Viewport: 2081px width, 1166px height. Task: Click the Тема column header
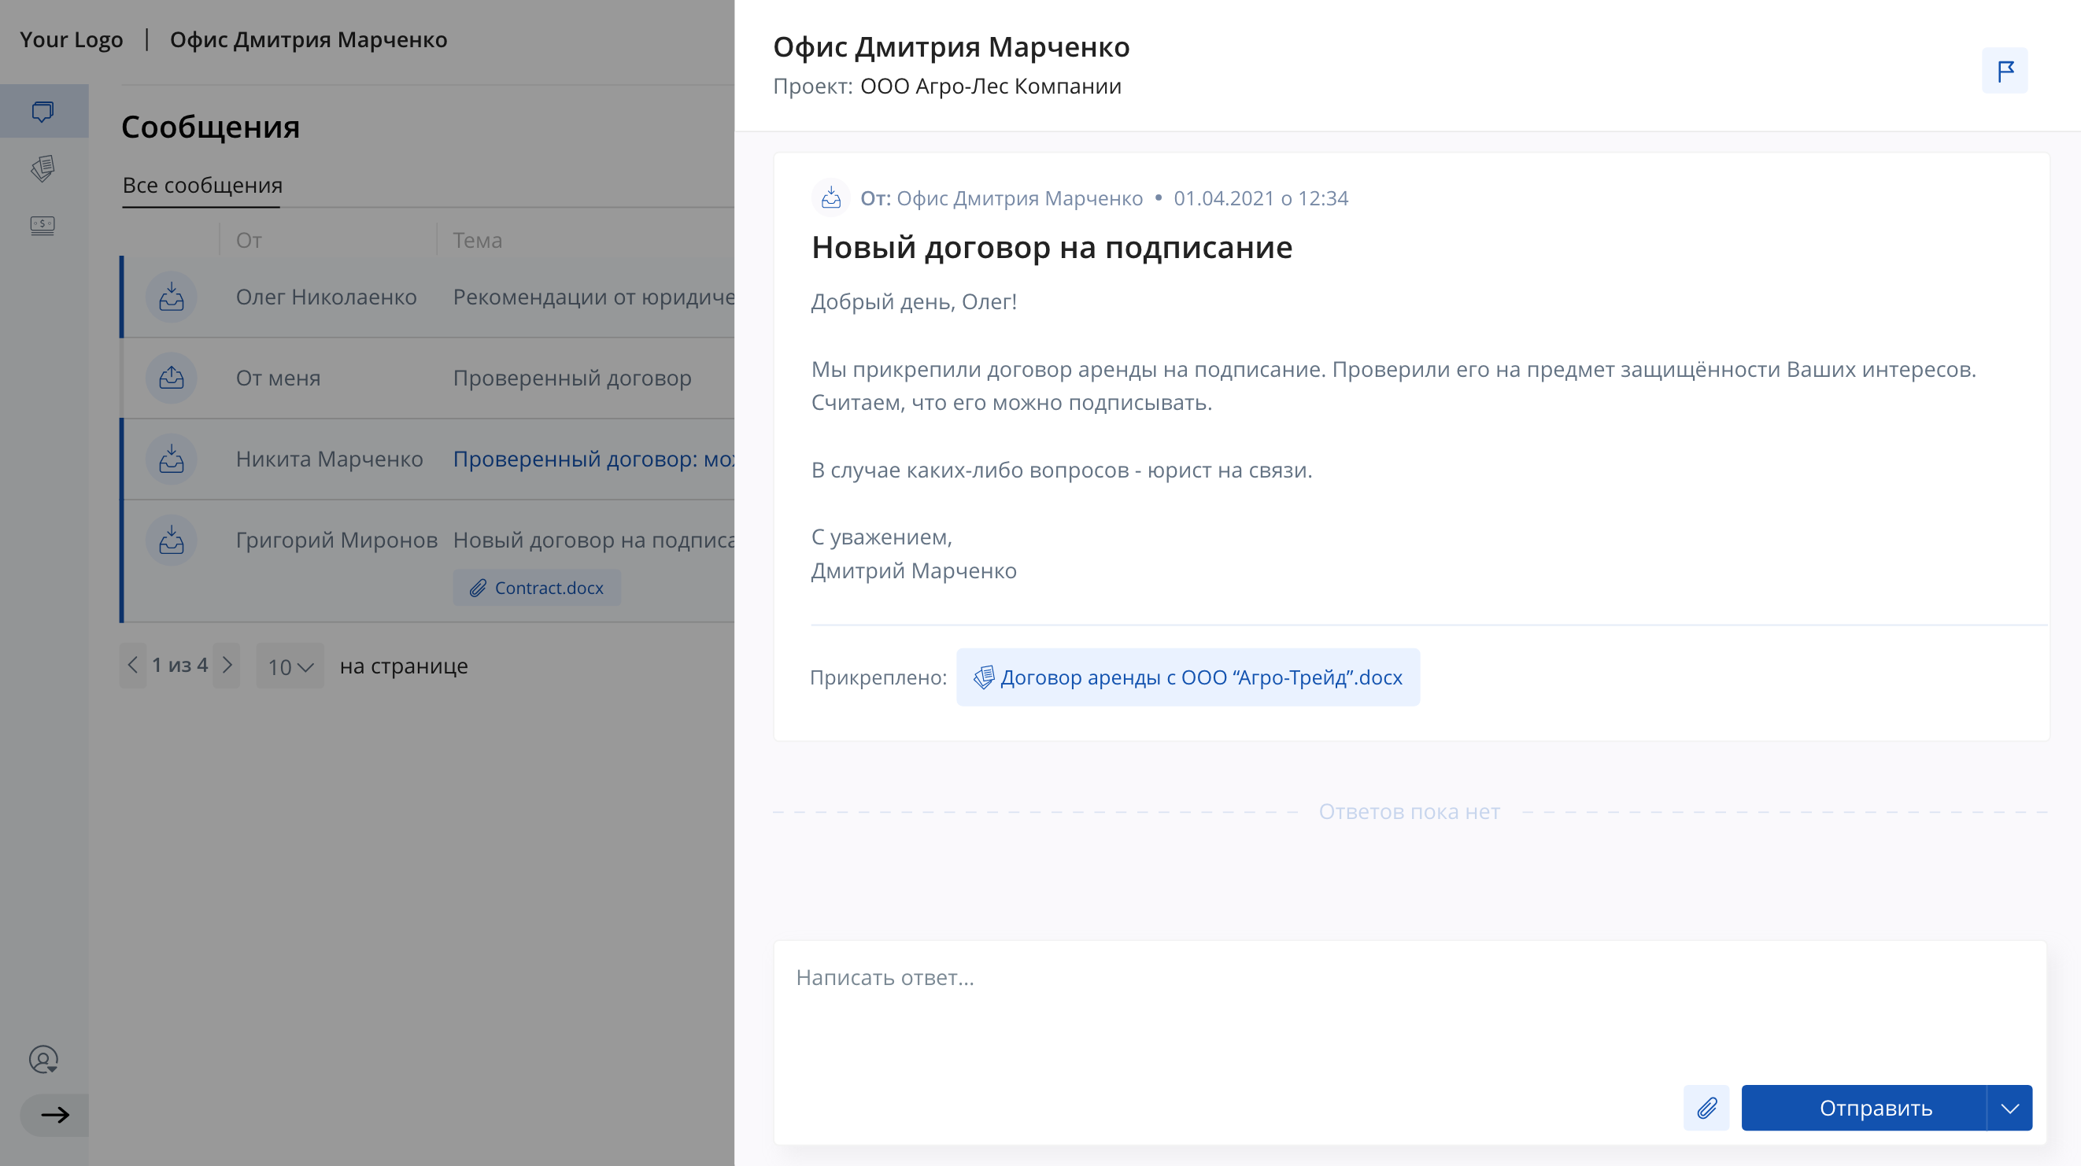pyautogui.click(x=478, y=241)
